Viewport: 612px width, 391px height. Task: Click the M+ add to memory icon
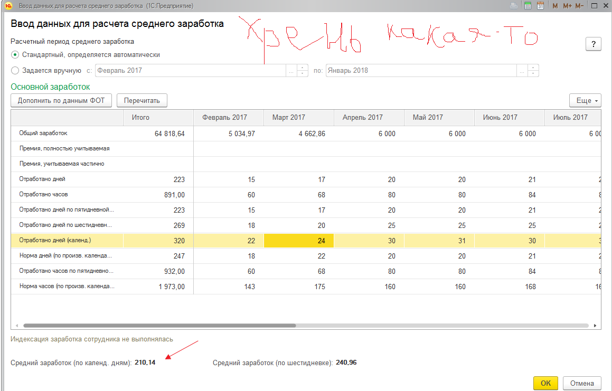pos(567,6)
